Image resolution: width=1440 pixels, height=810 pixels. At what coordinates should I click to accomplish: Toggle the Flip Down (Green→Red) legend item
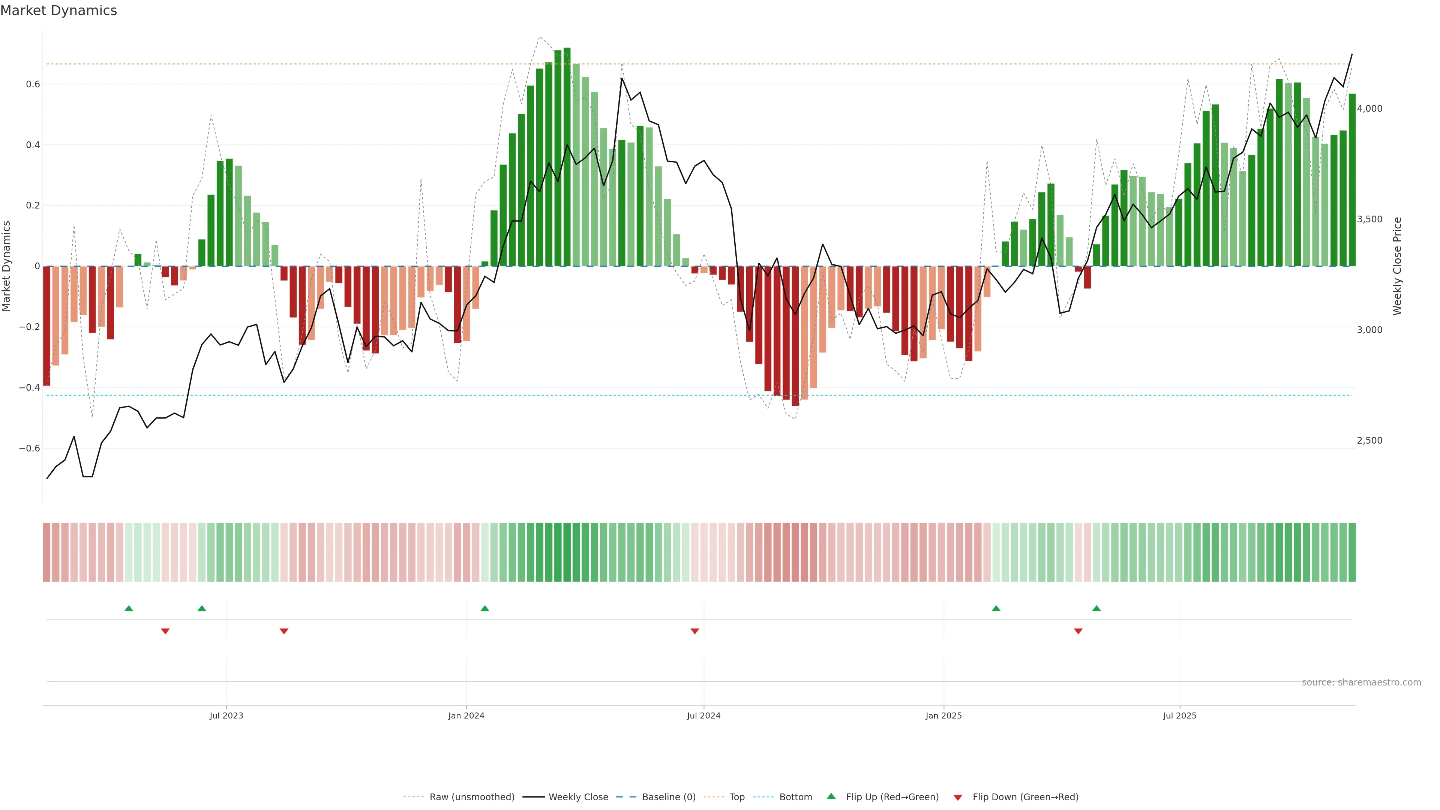point(1025,797)
